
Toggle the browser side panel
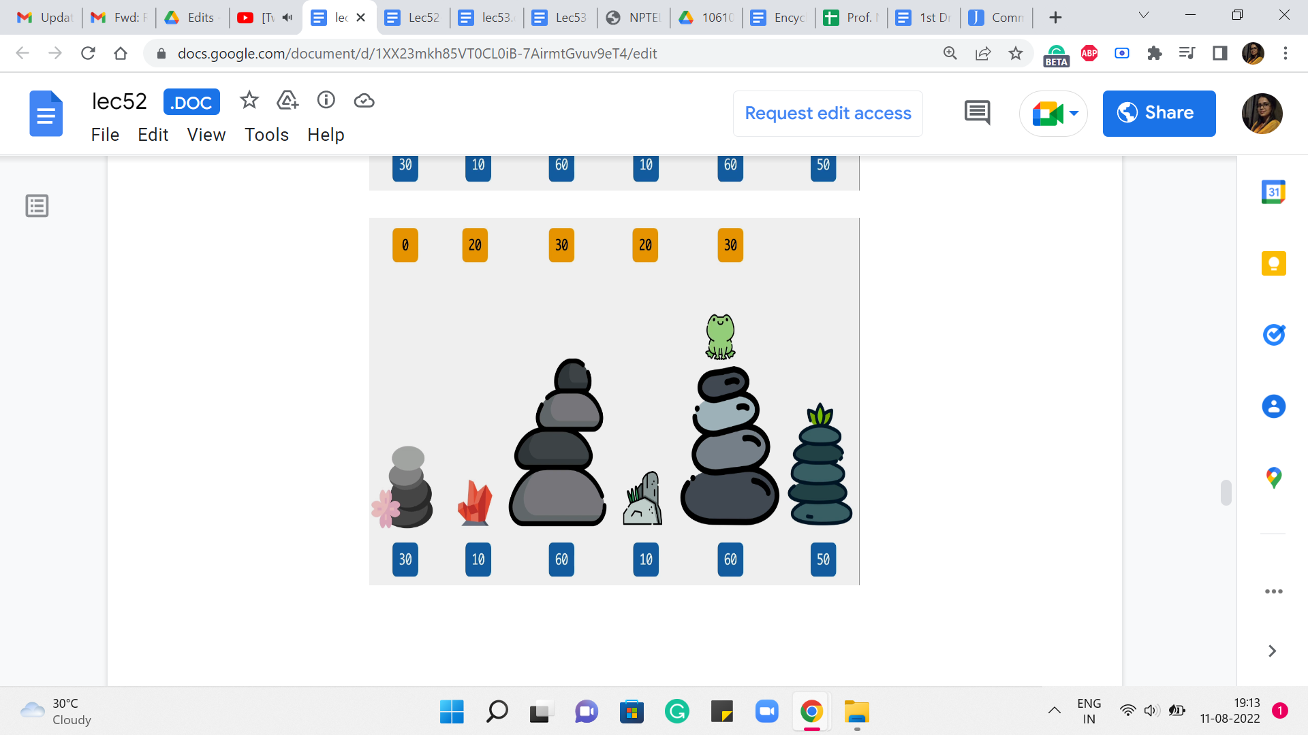pyautogui.click(x=1219, y=53)
